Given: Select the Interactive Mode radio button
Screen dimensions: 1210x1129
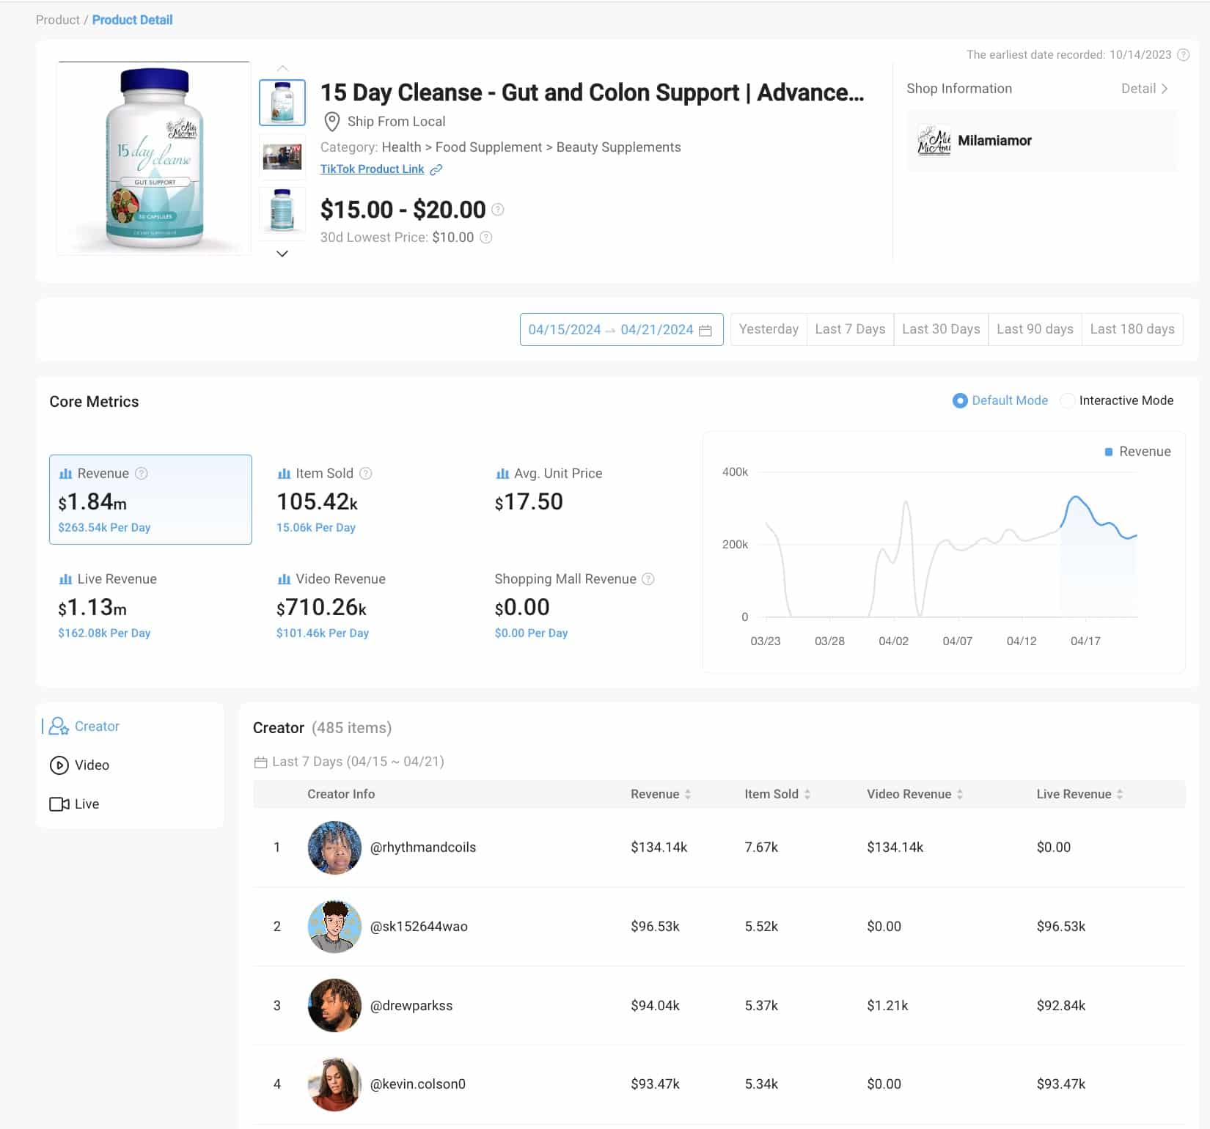Looking at the screenshot, I should click(x=1068, y=401).
